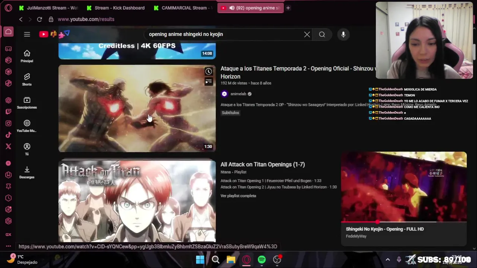Screen dimensions: 477x268
Task: Play the Creditless 4K 60FPS video thumbnail
Action: [x=137, y=51]
